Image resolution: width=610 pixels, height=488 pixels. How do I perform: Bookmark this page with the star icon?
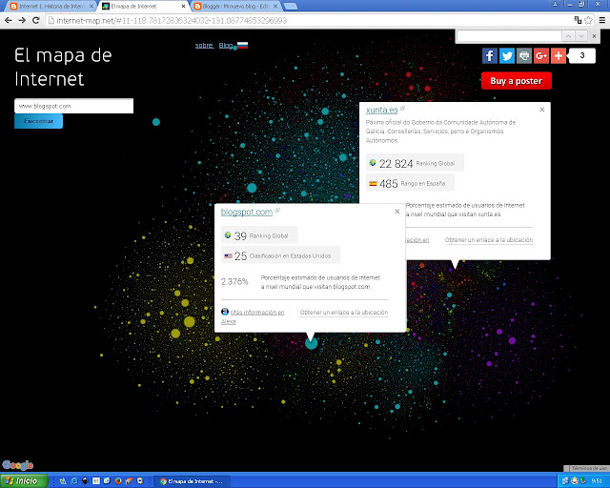click(589, 20)
